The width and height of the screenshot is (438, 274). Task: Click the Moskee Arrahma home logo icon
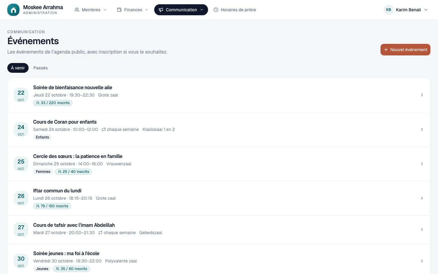(x=13, y=10)
